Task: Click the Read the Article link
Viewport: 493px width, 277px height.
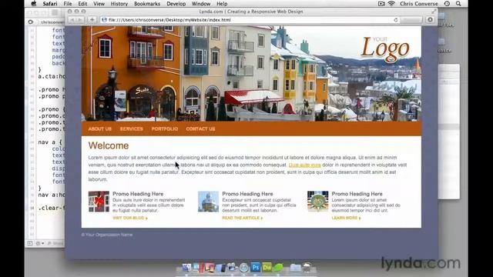Action: (242, 218)
